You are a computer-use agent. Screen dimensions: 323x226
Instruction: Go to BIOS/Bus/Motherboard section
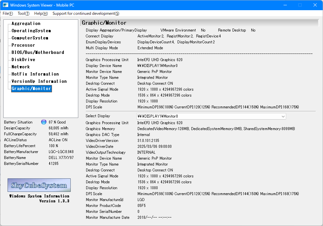point(38,53)
